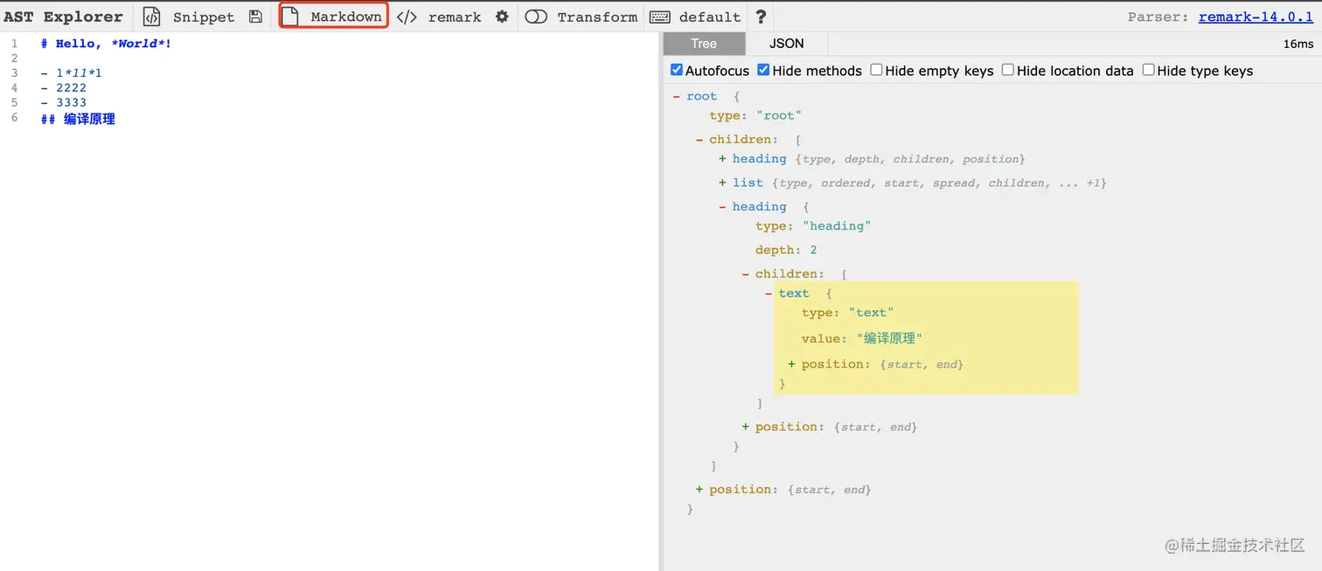Collapse the highlighted text node
This screenshot has width=1322, height=571.
(x=769, y=293)
